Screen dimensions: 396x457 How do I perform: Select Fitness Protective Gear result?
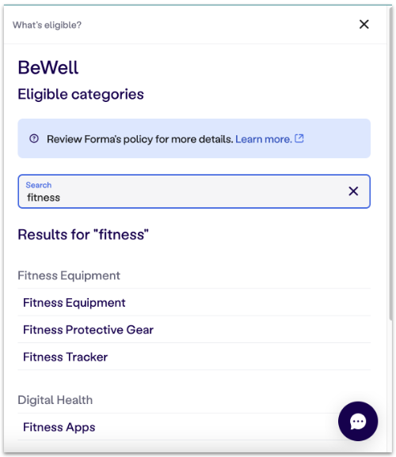tap(194, 330)
